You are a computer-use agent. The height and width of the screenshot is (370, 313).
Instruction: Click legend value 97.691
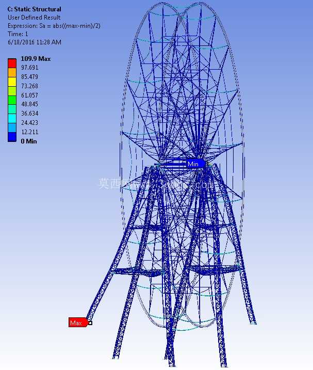click(29, 68)
